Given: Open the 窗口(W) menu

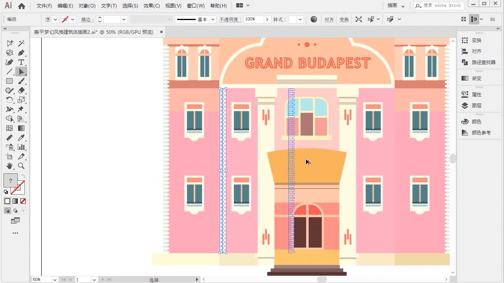Looking at the screenshot, I should [x=196, y=6].
